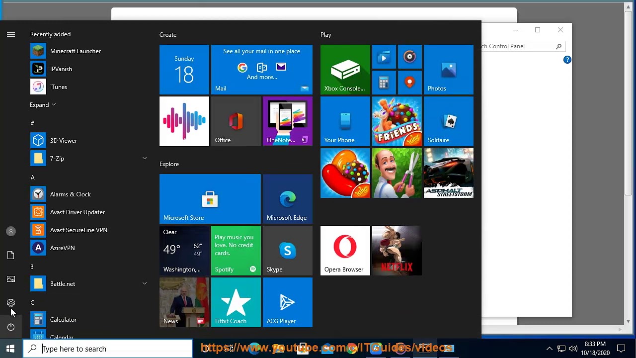Open the small Maps tile
636x358 pixels.
click(x=410, y=83)
